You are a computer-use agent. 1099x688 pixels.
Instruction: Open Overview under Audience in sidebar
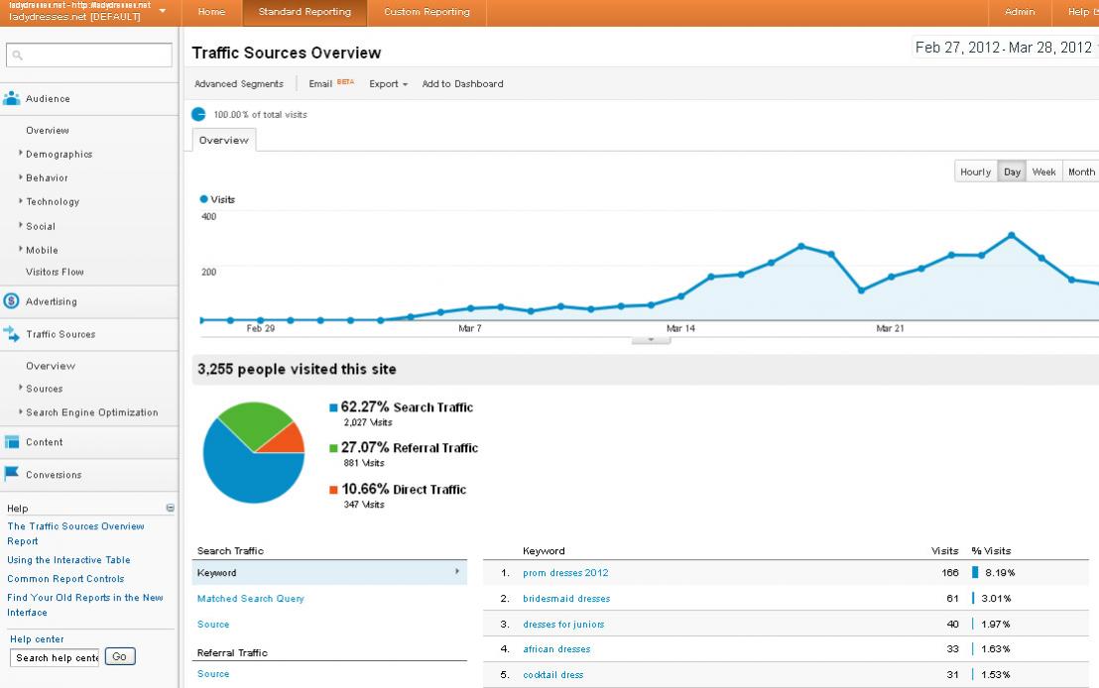48,130
